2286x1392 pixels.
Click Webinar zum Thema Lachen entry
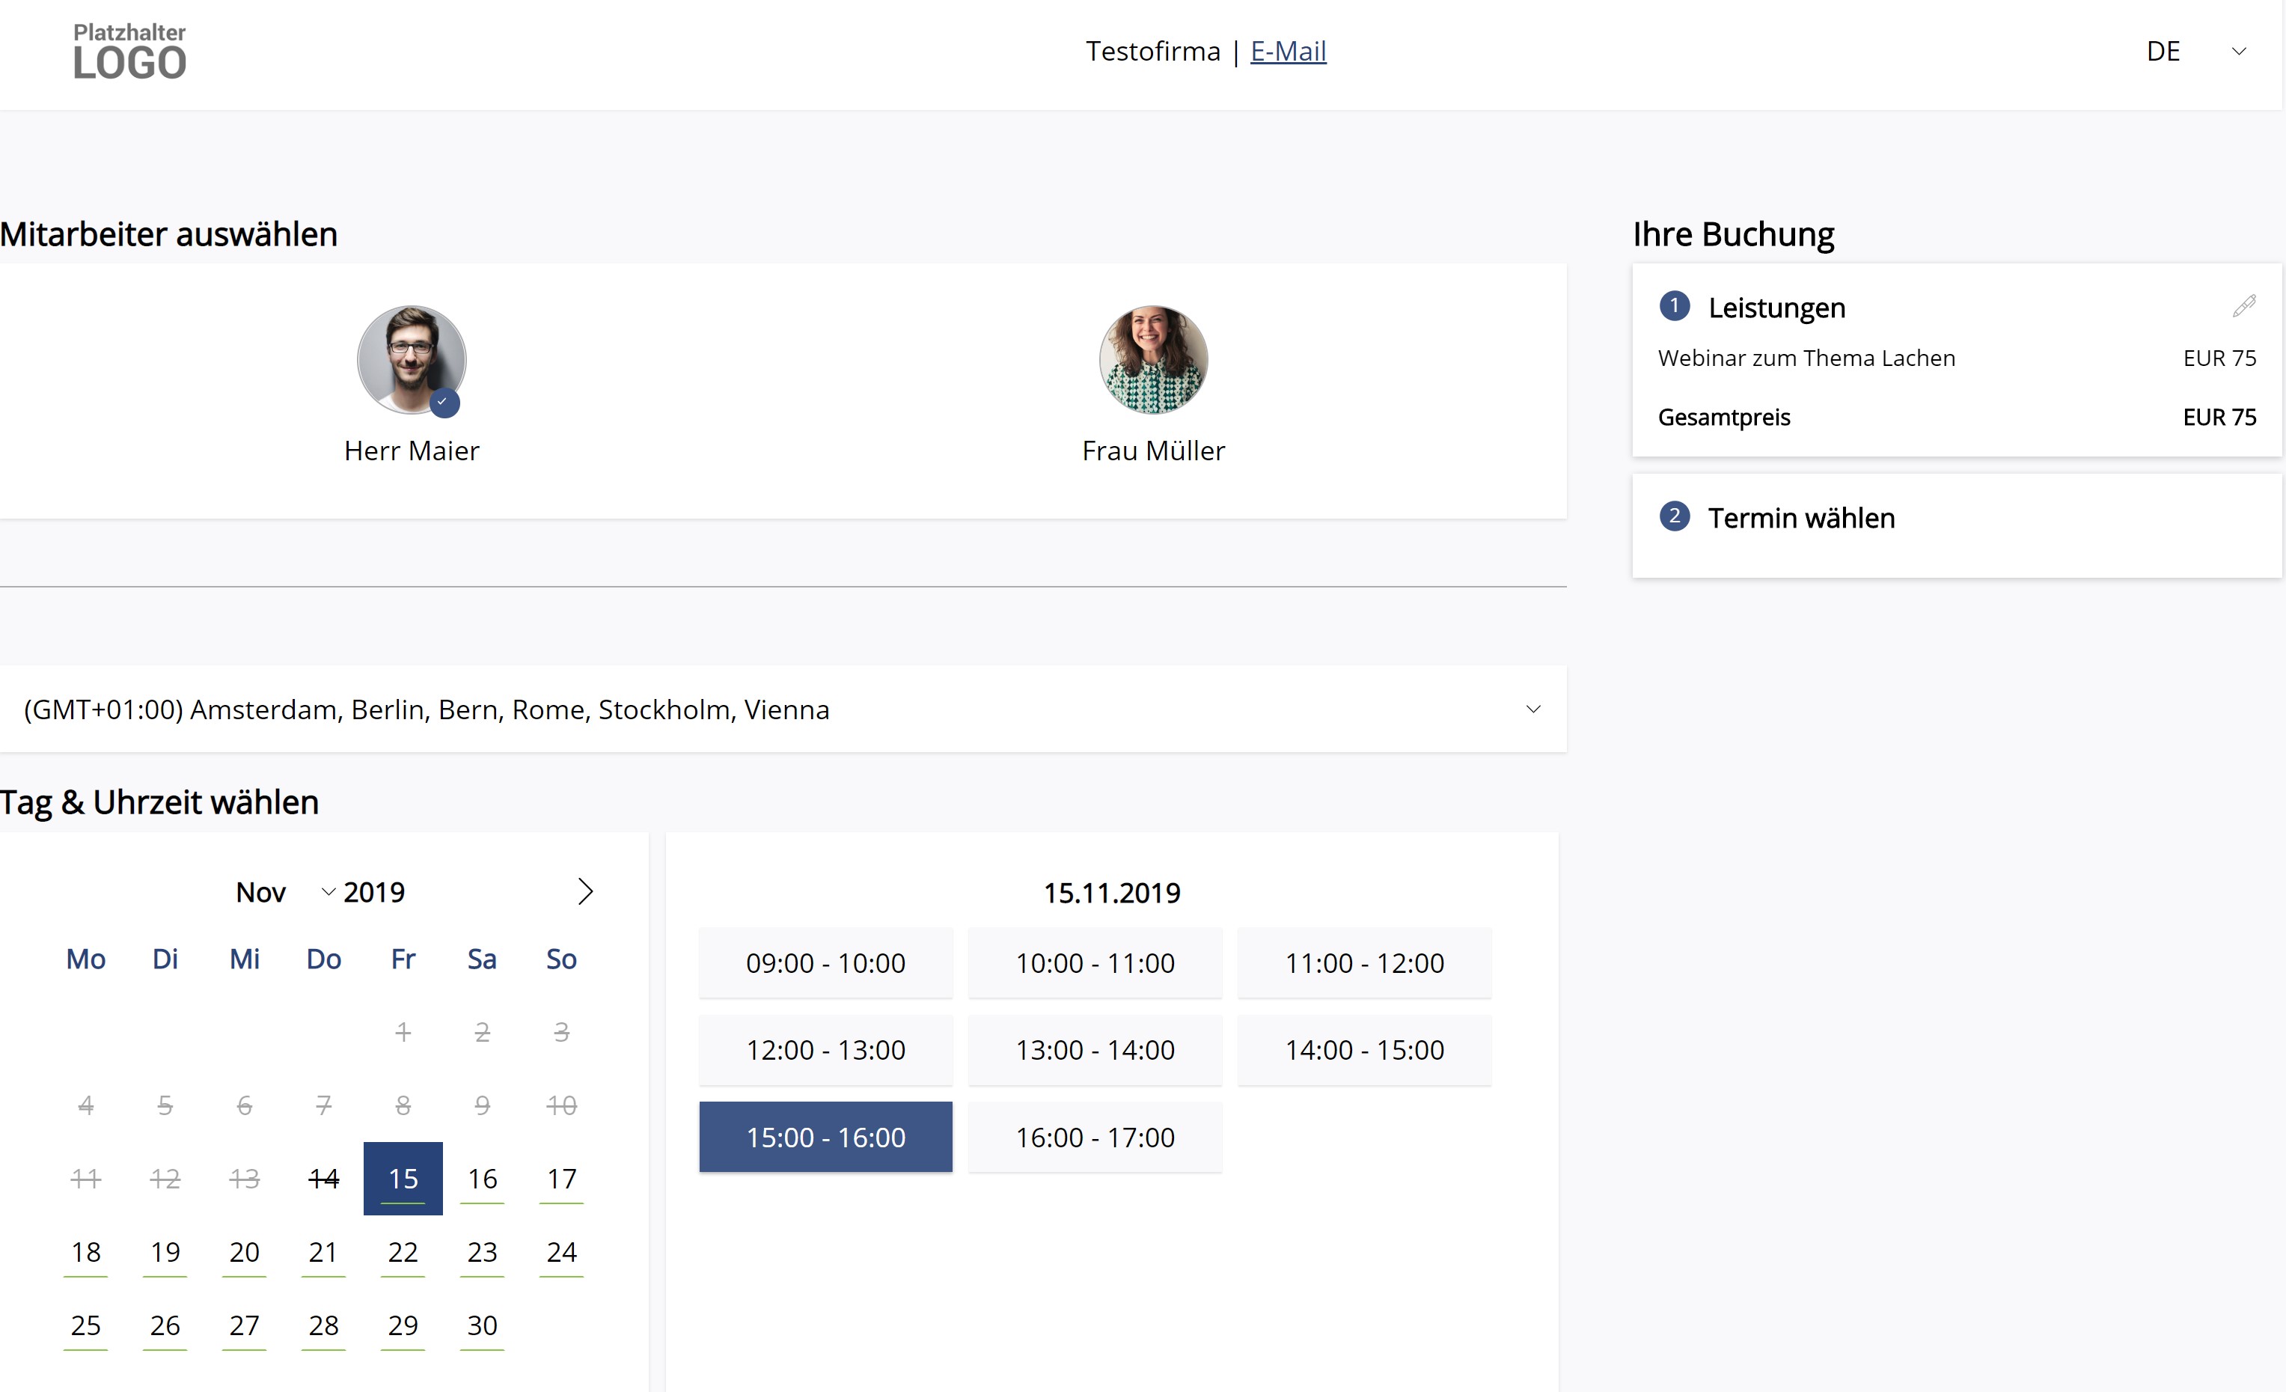(x=1806, y=358)
